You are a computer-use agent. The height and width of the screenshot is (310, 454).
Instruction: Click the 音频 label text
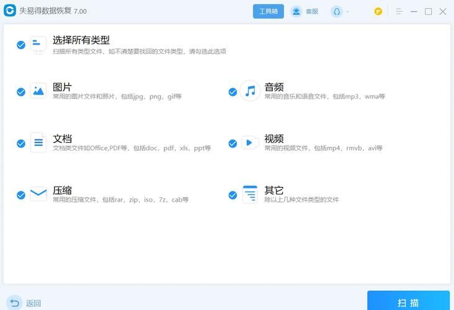274,87
